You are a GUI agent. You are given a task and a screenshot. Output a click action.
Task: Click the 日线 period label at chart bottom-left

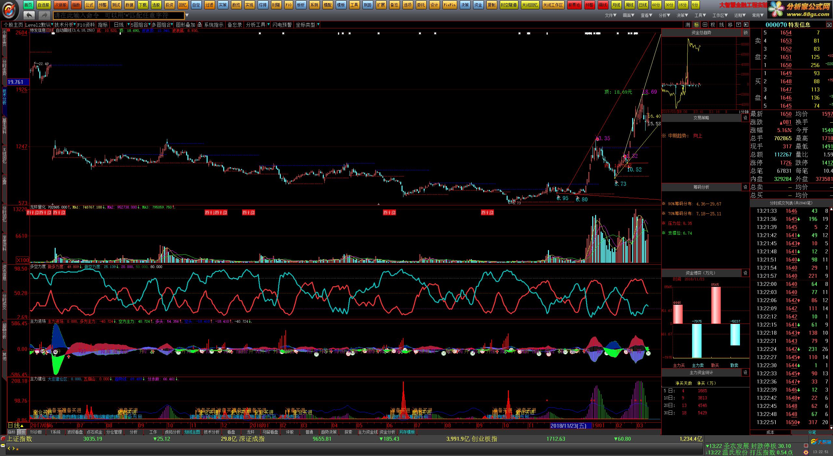point(16,425)
